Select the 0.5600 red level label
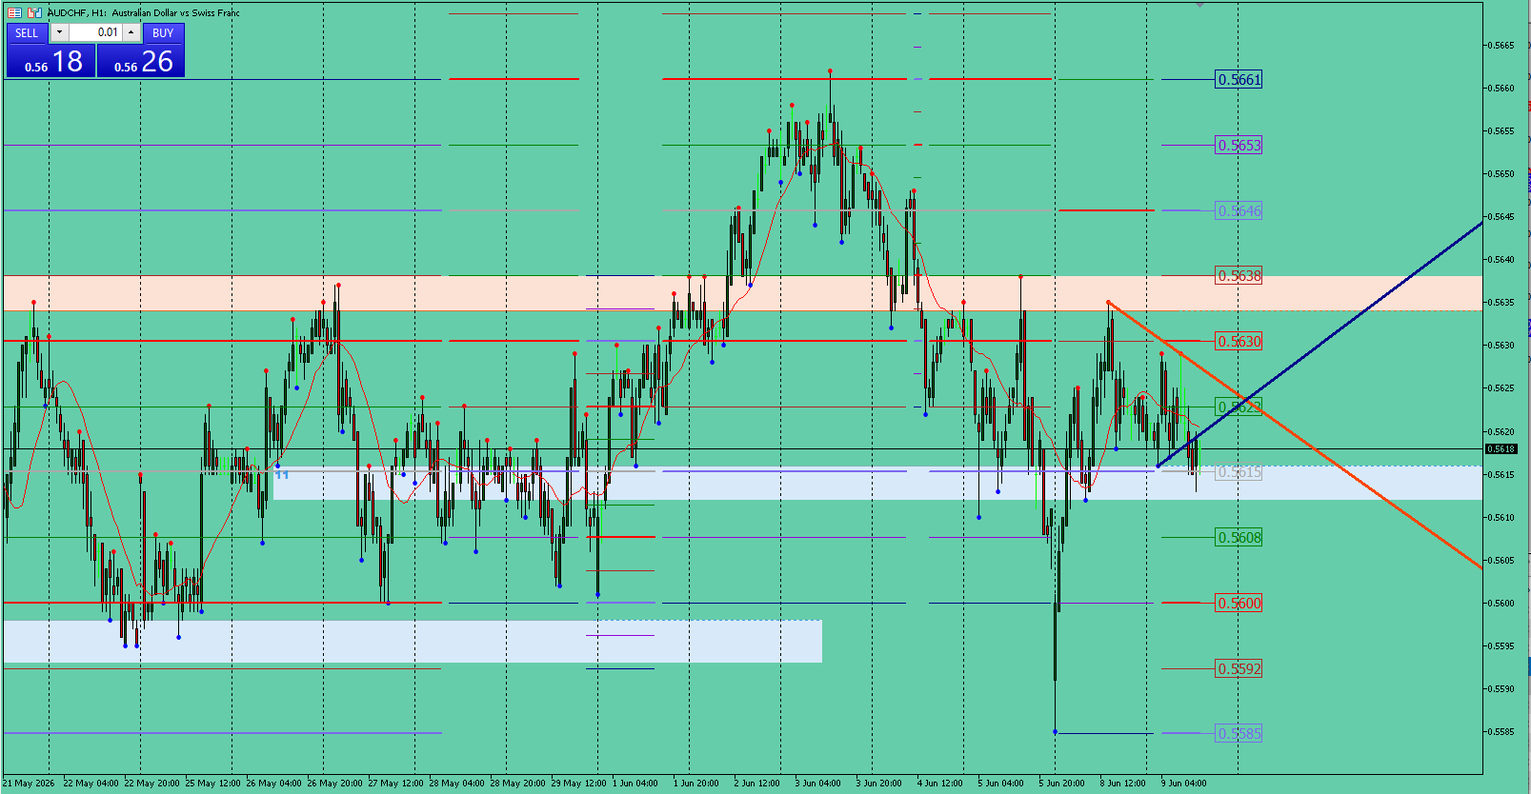This screenshot has height=794, width=1531. click(x=1239, y=604)
